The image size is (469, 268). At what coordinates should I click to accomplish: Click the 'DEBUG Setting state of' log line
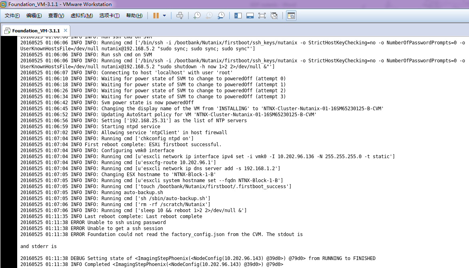pyautogui.click(x=198, y=258)
